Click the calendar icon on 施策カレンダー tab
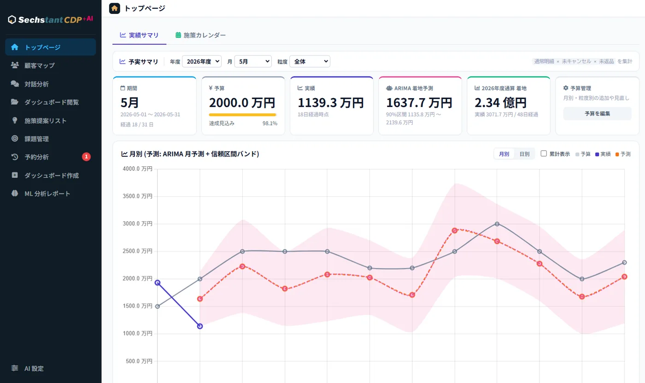 [178, 35]
